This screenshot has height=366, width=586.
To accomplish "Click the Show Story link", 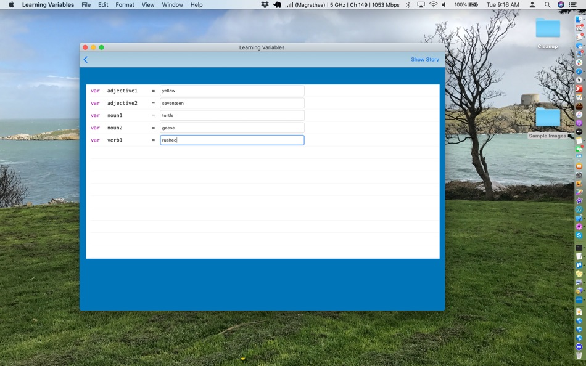I will (425, 60).
